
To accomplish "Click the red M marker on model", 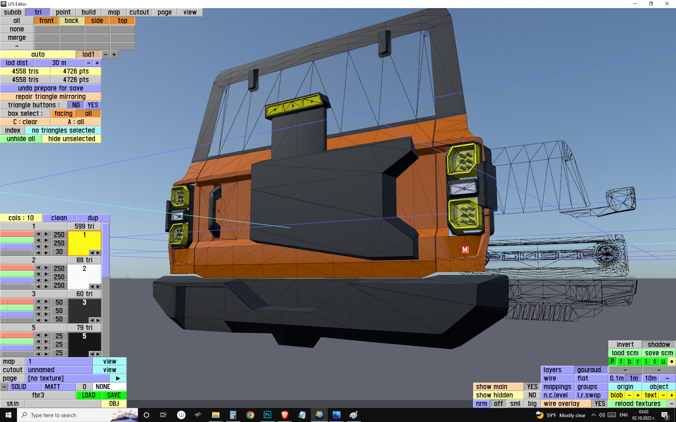I will pyautogui.click(x=465, y=249).
